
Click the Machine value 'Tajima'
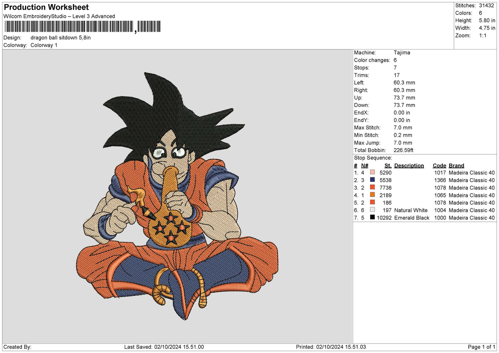402,52
